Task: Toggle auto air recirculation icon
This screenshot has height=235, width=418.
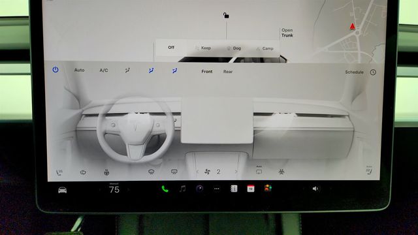Action: point(259,170)
